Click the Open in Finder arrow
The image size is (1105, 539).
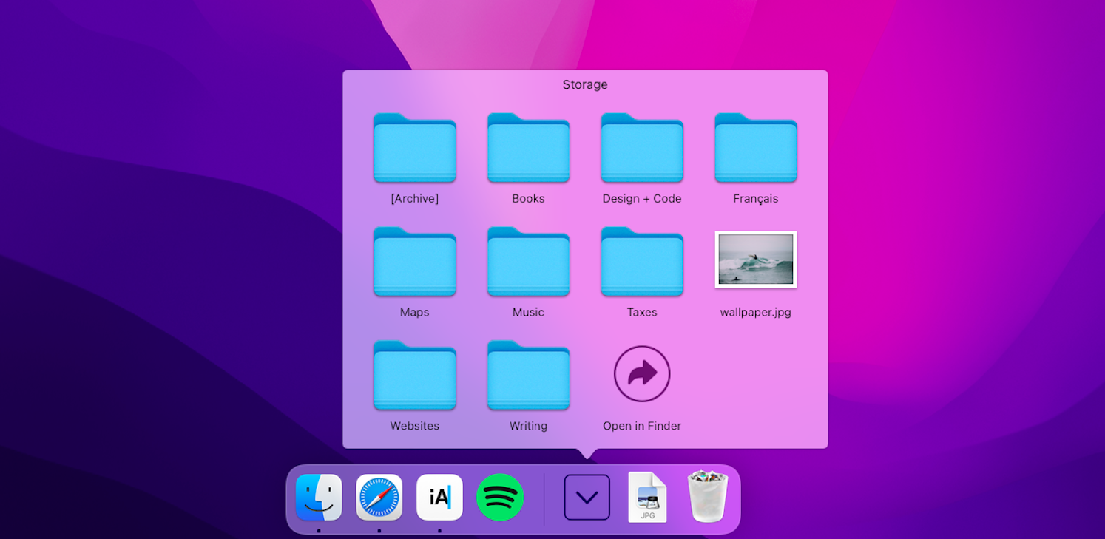pos(642,374)
